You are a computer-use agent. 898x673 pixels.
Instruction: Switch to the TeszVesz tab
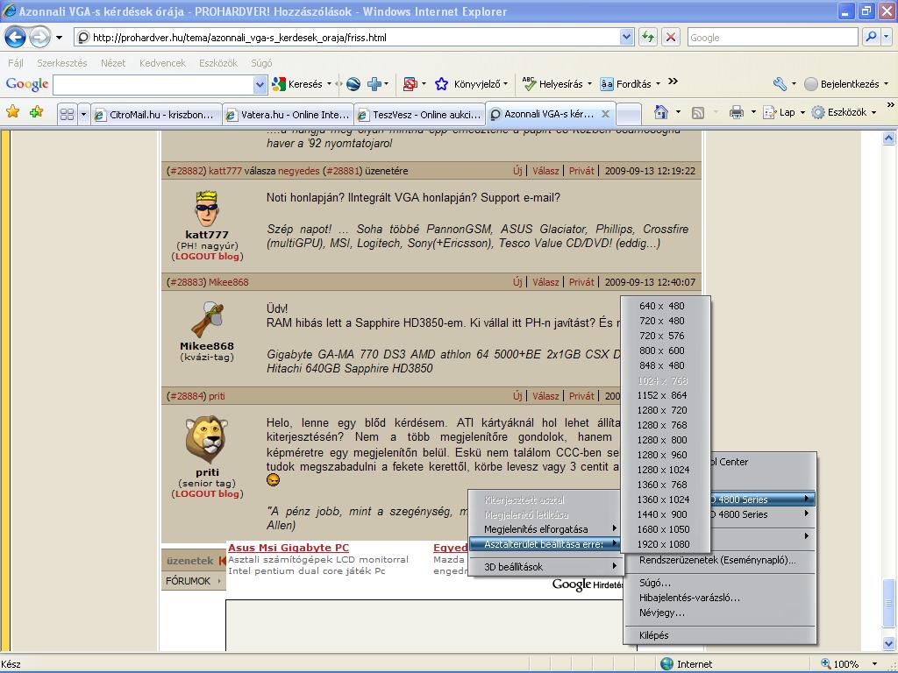coord(419,115)
